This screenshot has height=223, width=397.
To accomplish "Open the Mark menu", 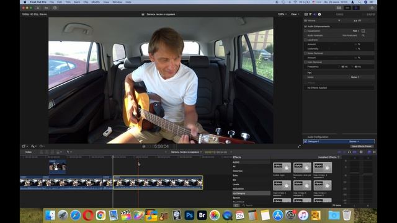I will tap(77, 2).
